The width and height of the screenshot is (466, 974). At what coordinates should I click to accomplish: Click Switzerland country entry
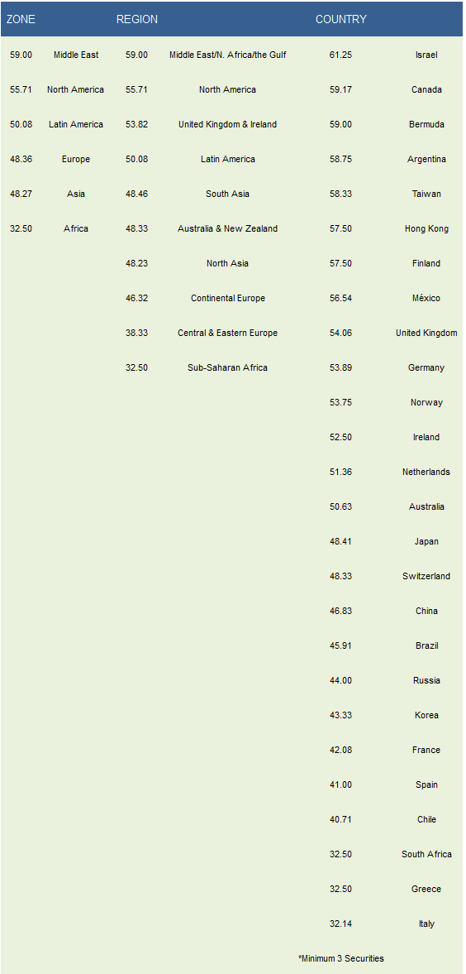(426, 577)
